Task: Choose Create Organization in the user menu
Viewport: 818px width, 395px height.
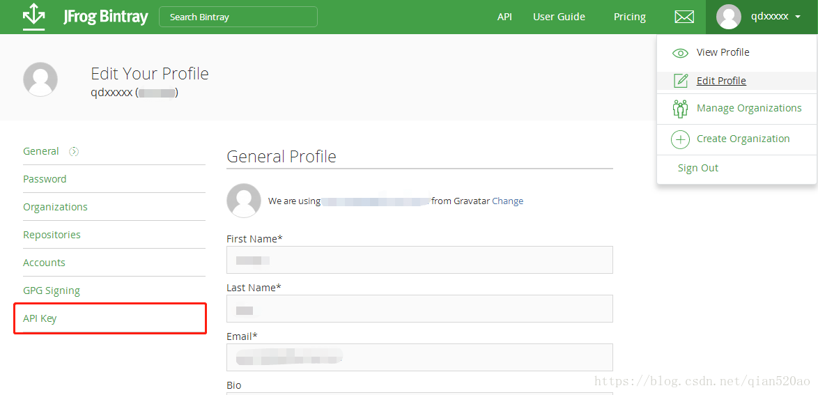Action: point(743,139)
